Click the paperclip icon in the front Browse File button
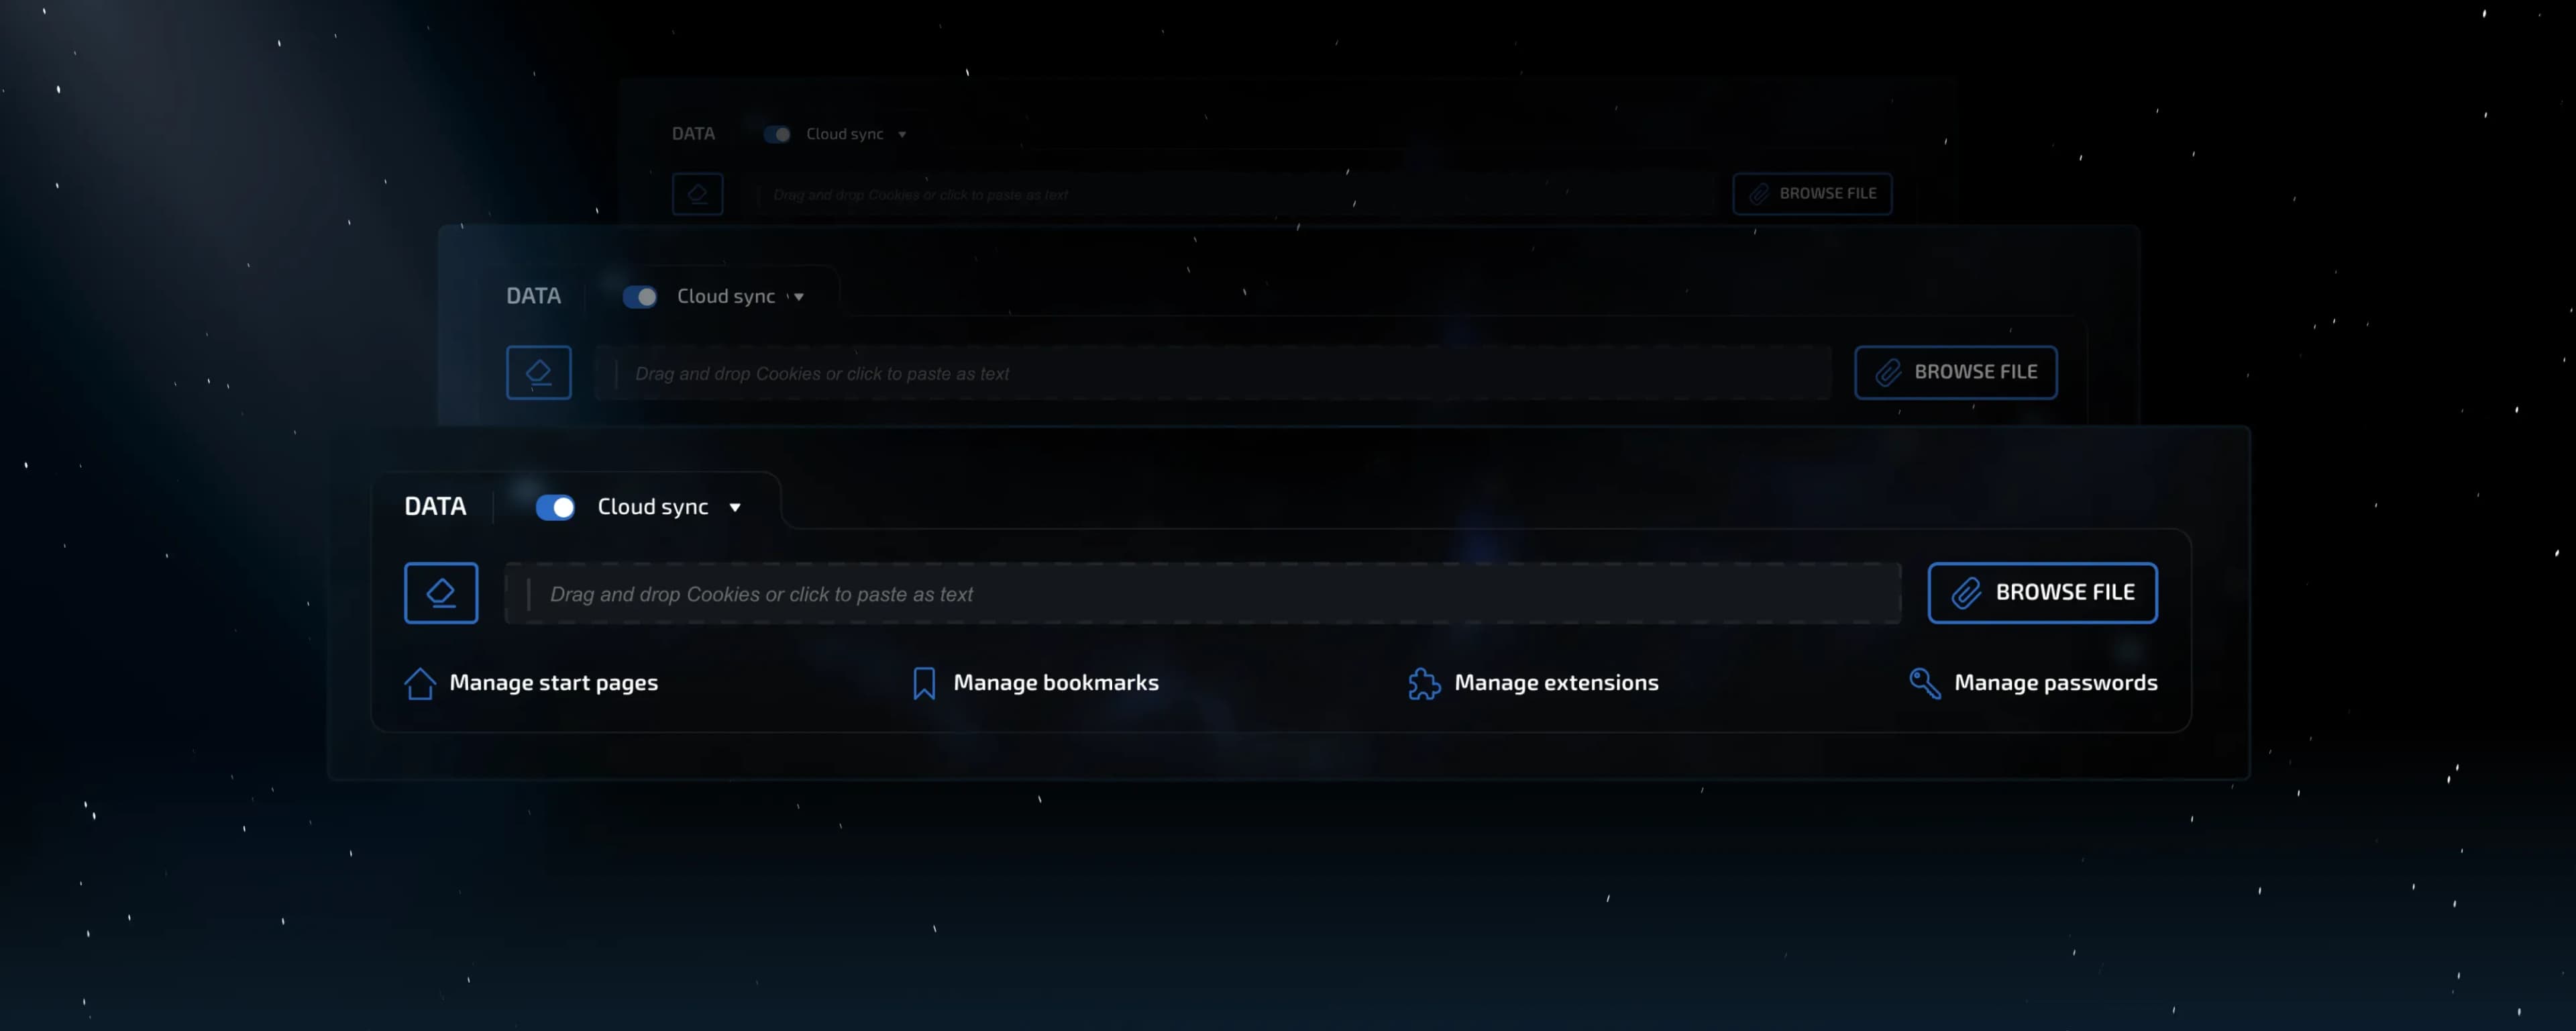 point(1966,593)
